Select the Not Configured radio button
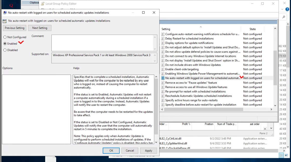Image resolution: width=291 pixels, height=162 pixels. [x=5, y=37]
